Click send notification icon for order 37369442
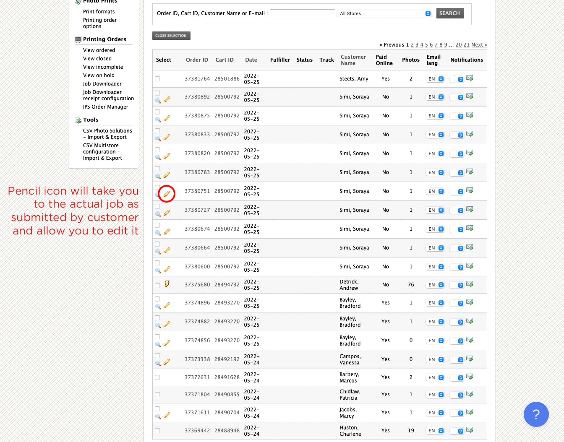 tap(470, 430)
